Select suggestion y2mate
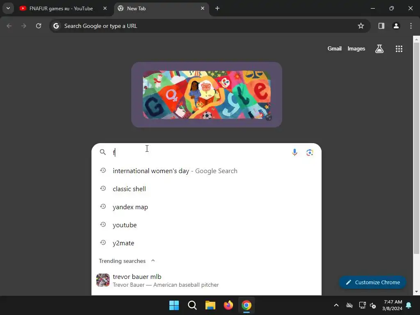This screenshot has height=315, width=420. click(206, 243)
